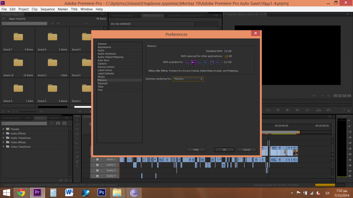Open the Σκηνή 7 bin thumbnail
This screenshot has height=198, width=353.
pos(18,37)
